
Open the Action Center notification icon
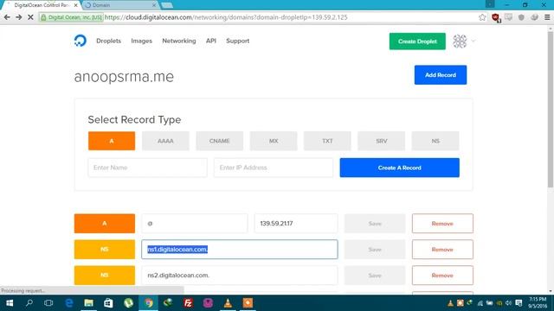point(519,303)
